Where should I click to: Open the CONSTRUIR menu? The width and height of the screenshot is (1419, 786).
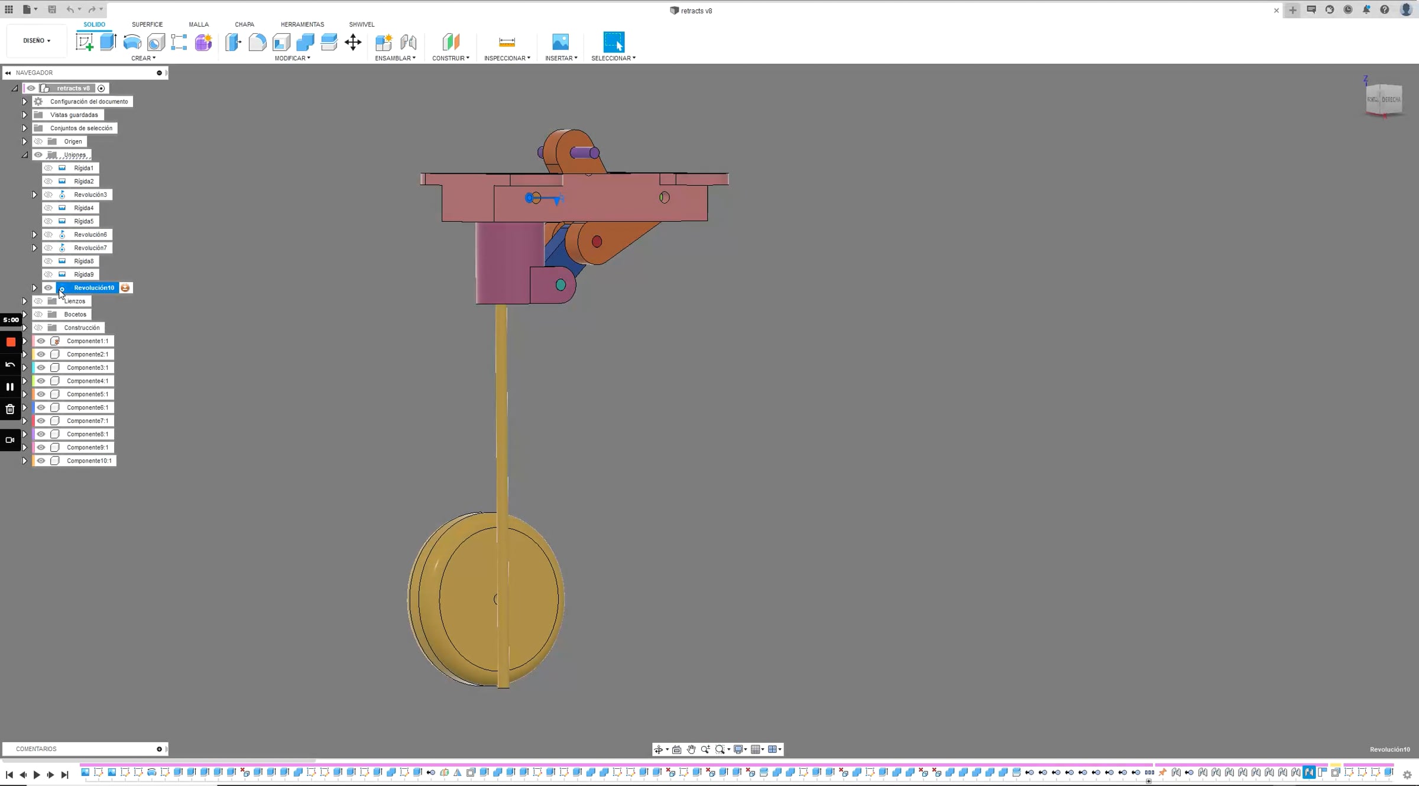click(451, 58)
